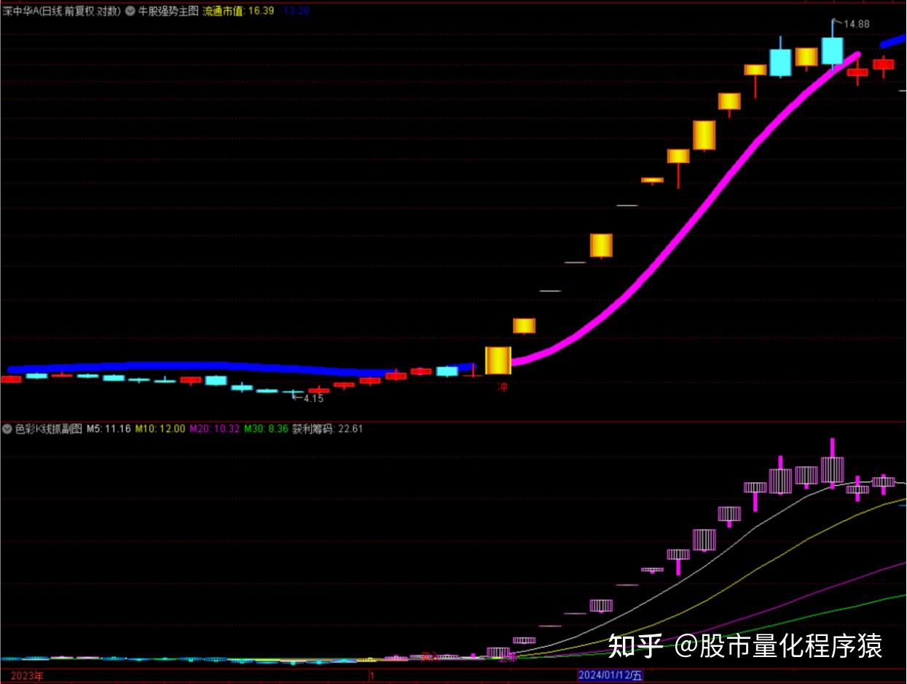The height and width of the screenshot is (684, 907).
Task: Click the 流通市值 16.39 value
Action: click(238, 12)
